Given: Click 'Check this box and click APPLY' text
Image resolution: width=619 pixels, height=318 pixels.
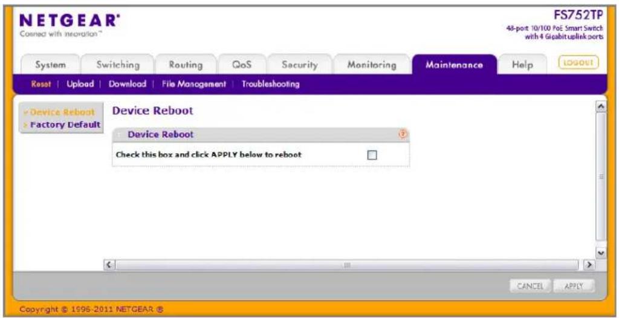Looking at the screenshot, I should (x=209, y=155).
